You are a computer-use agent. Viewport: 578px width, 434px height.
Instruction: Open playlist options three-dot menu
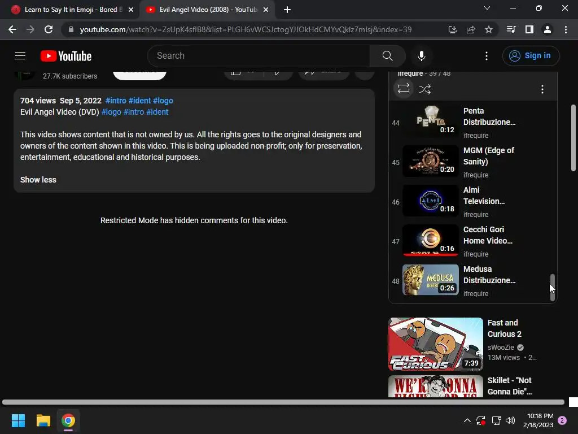pos(542,89)
